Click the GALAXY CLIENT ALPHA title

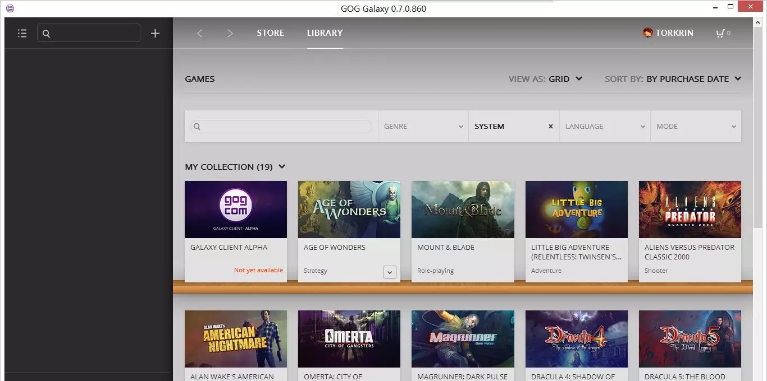coord(229,248)
